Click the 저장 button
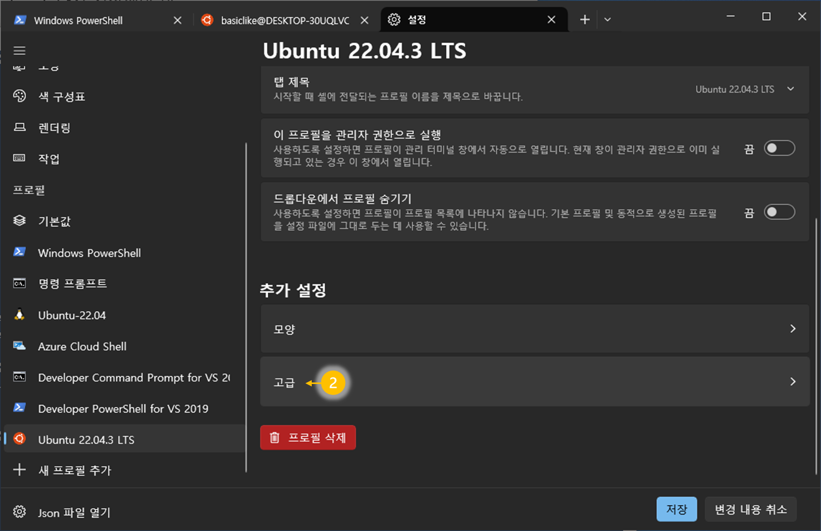This screenshot has height=531, width=821. pos(677,509)
